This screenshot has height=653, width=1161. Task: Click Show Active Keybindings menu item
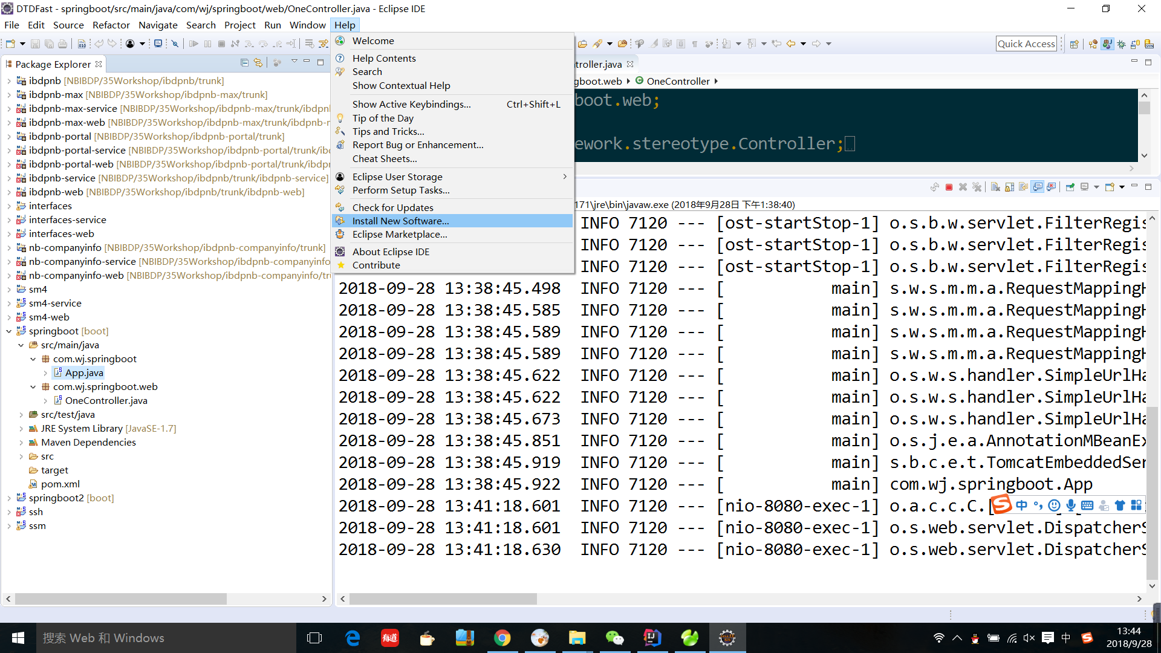(x=452, y=104)
